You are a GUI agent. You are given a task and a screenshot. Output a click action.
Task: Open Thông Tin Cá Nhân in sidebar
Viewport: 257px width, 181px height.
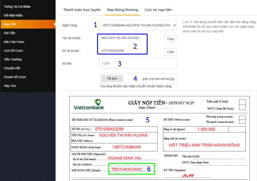pos(17,7)
